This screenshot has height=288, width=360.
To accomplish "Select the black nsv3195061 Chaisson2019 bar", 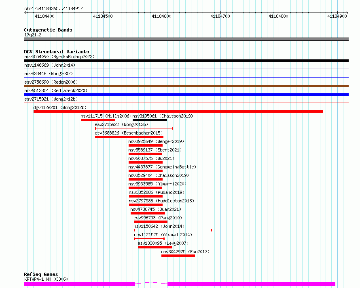I will pos(150,120).
